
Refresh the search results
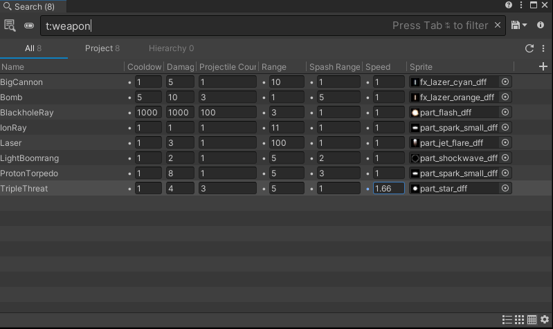pyautogui.click(x=529, y=48)
